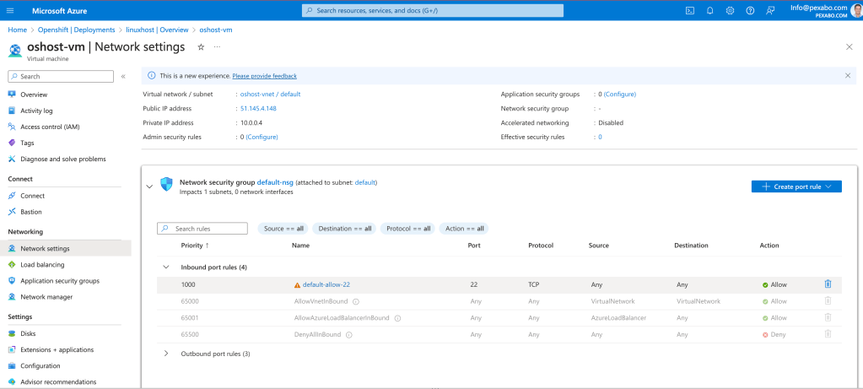Select the DenyAllInBound rule name
Viewport: 863px width, 389px height.
tap(318, 334)
